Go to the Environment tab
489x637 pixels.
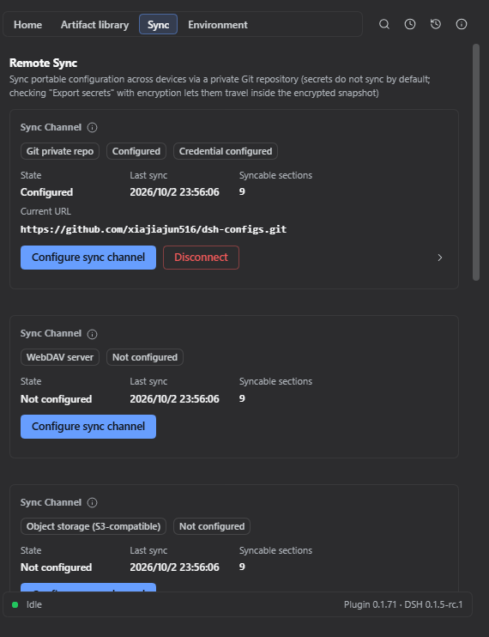point(218,24)
